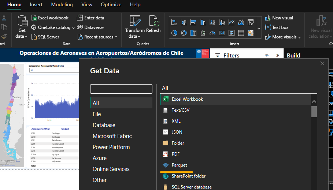Image resolution: width=333 pixels, height=190 pixels.
Task: Collapse the Filters pane with double chevron
Action: tap(277, 55)
